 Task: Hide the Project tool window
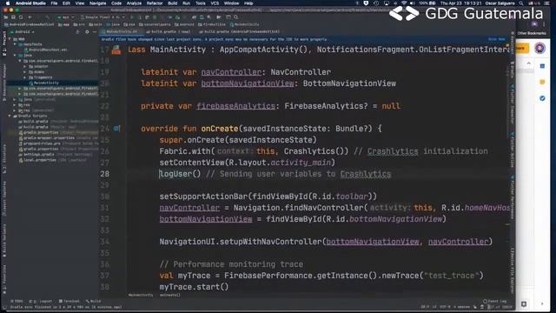[95, 32]
